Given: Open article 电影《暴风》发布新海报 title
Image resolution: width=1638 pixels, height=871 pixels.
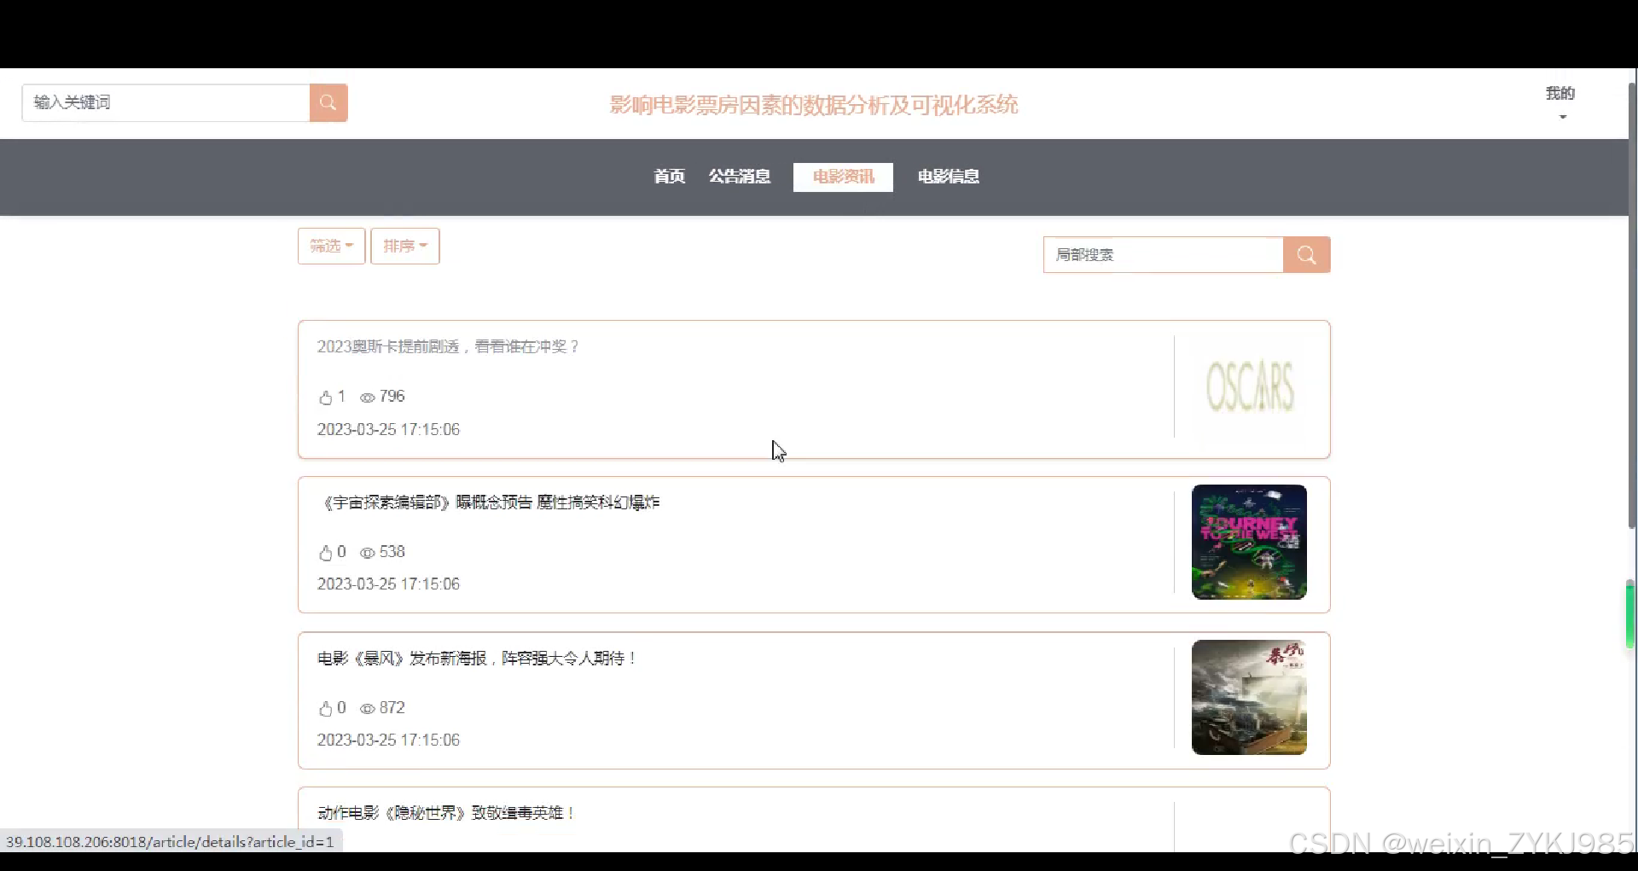Looking at the screenshot, I should [x=478, y=659].
